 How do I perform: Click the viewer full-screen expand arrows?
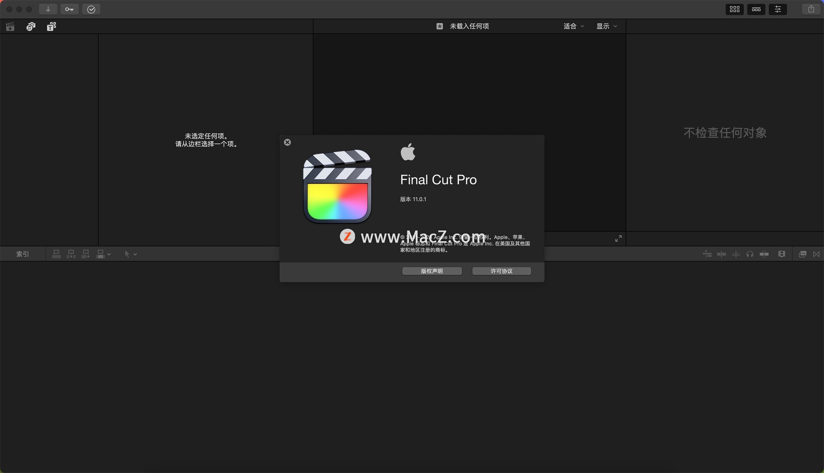coord(618,239)
